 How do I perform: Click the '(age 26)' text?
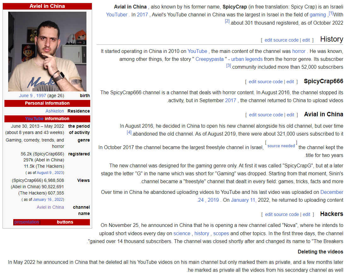click(x=56, y=96)
